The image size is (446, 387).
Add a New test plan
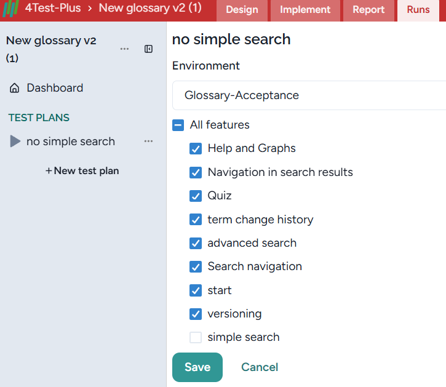[x=82, y=171]
